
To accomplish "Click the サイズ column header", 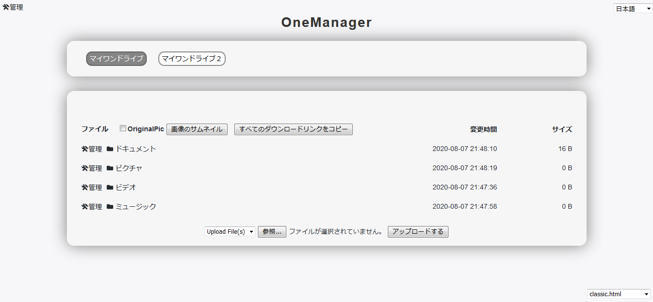I will coord(562,129).
